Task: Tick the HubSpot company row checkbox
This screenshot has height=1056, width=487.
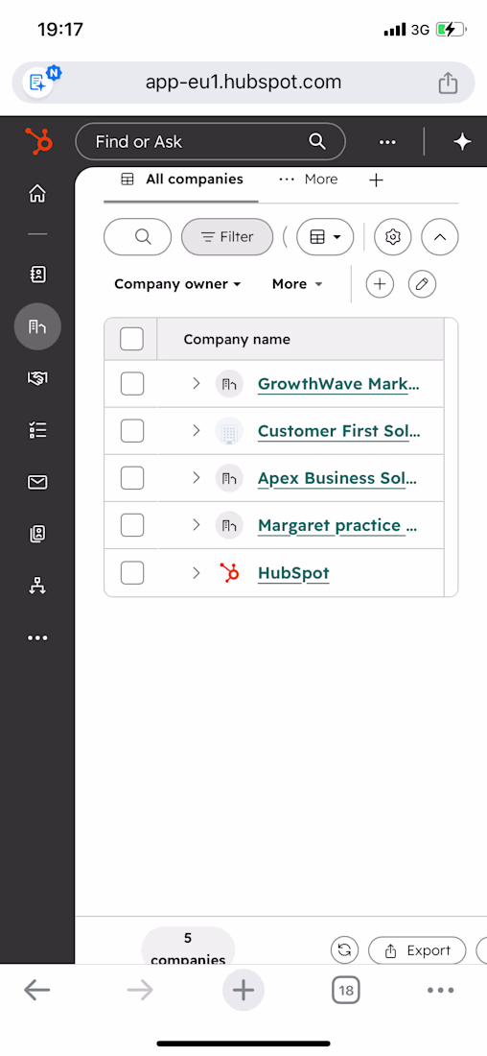Action: (x=132, y=572)
